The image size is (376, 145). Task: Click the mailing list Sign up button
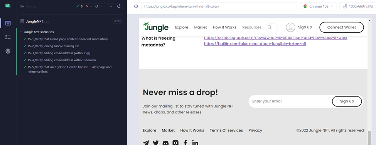pyautogui.click(x=347, y=101)
